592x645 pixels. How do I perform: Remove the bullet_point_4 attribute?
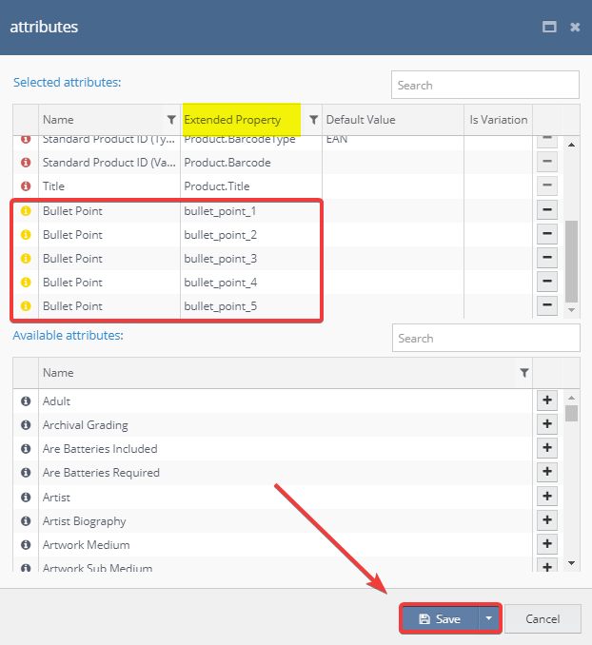click(547, 282)
